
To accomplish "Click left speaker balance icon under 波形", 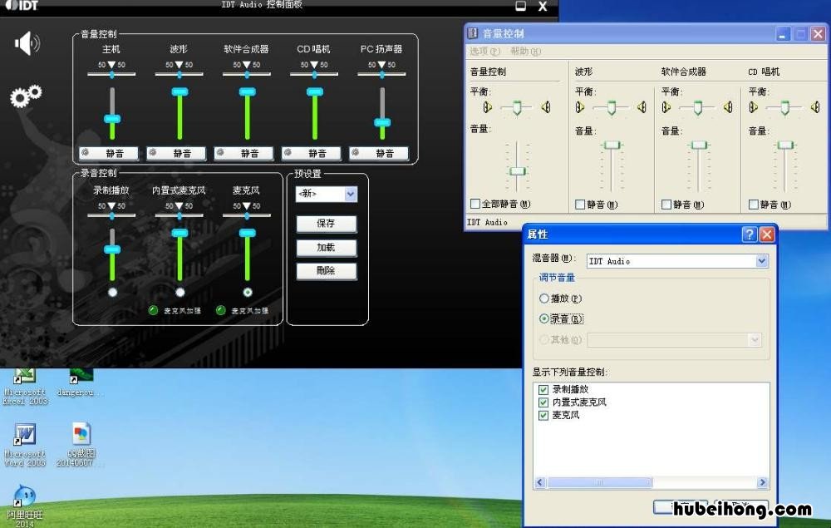I will click(x=580, y=107).
